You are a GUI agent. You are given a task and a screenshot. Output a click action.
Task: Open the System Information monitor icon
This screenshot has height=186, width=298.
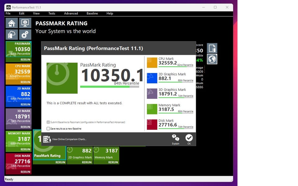pyautogui.click(x=25, y=23)
